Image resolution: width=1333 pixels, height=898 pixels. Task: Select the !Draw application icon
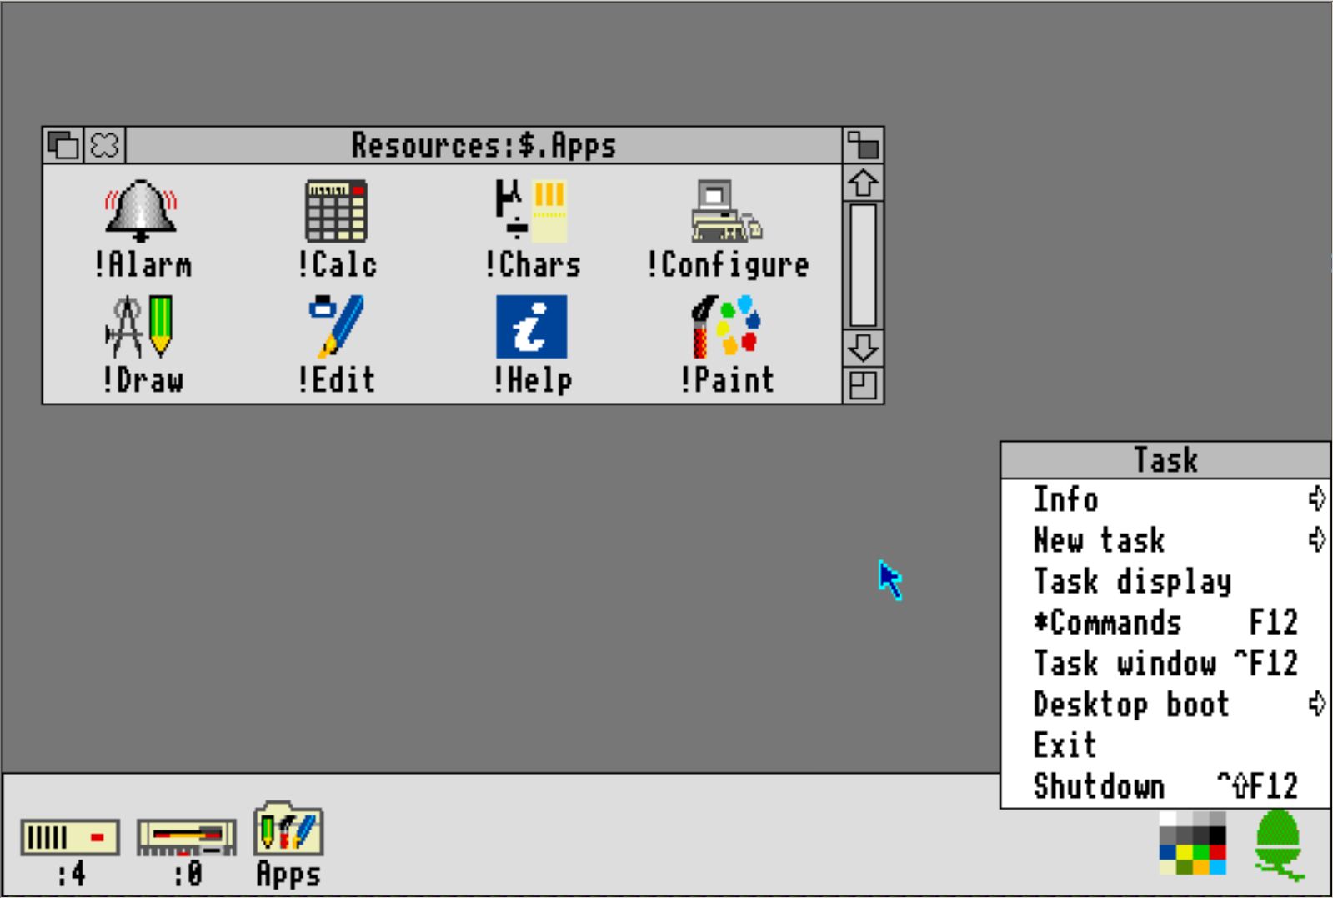[139, 326]
